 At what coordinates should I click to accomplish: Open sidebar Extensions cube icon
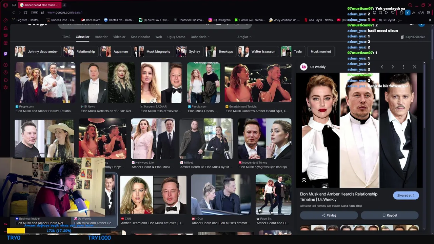(x=5, y=80)
